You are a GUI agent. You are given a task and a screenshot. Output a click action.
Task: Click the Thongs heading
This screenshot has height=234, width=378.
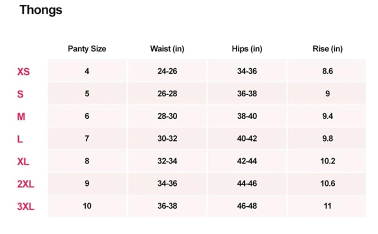(x=41, y=10)
